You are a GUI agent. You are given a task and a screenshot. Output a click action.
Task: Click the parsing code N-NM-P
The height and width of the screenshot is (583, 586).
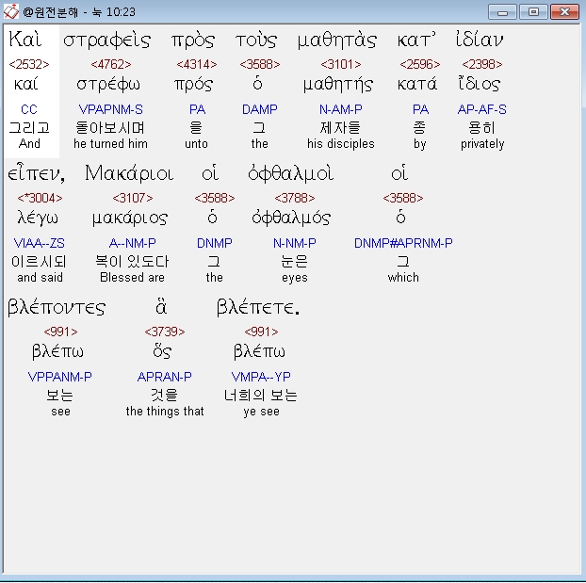point(295,243)
